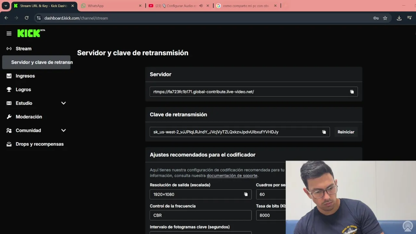The image size is (416, 234).
Task: Open the password key icon in address bar
Action: click(376, 18)
